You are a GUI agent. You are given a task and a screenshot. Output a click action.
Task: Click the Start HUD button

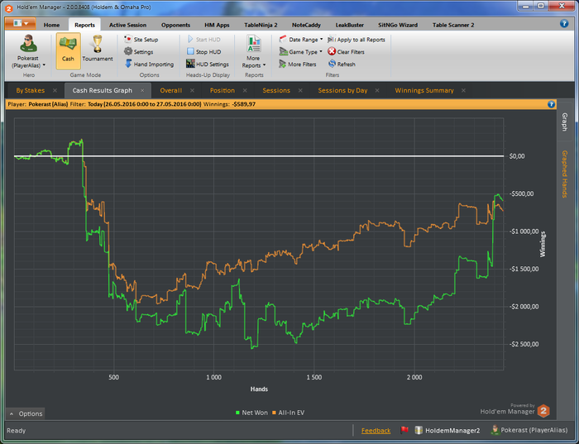click(203, 39)
